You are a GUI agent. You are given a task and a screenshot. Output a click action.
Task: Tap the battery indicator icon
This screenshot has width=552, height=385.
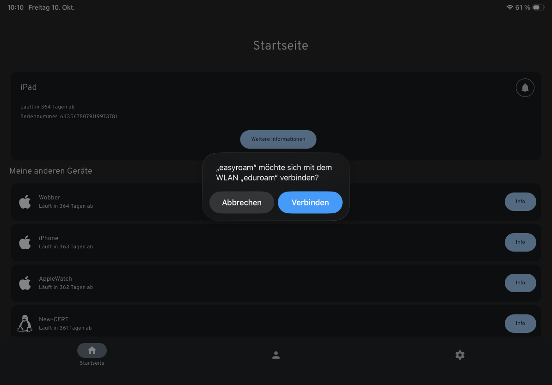pos(539,7)
